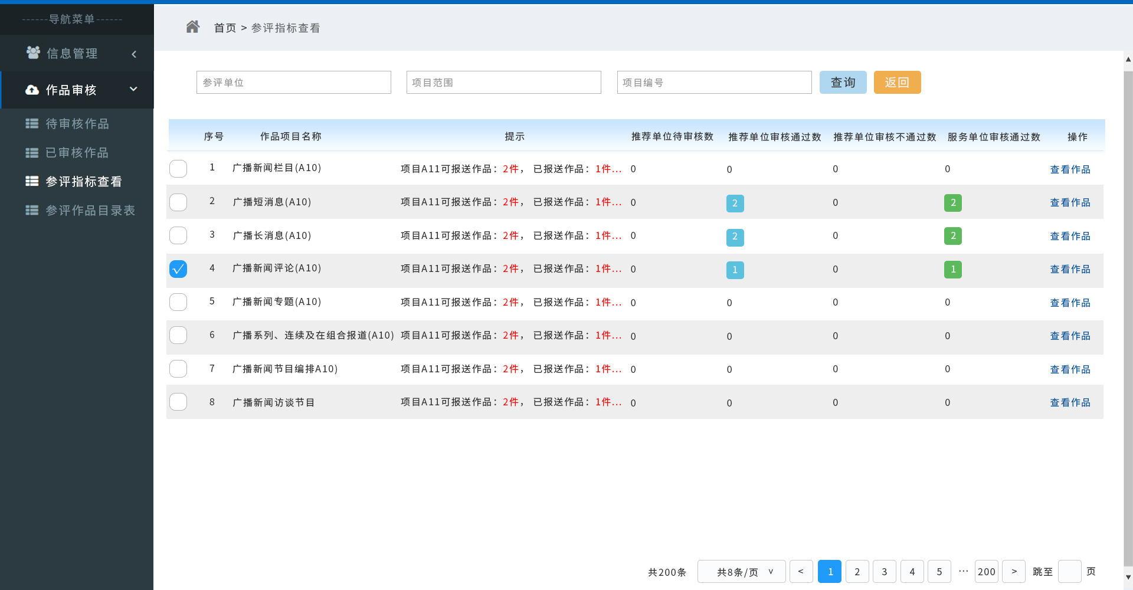Viewport: 1133px width, 590px height.
Task: Check the checkbox for 广播新闻栏目(A10)
Action: 178,169
